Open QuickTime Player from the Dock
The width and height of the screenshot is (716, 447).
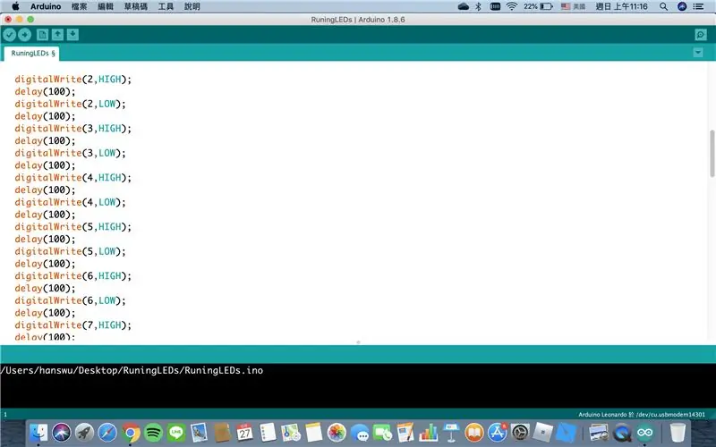click(622, 433)
